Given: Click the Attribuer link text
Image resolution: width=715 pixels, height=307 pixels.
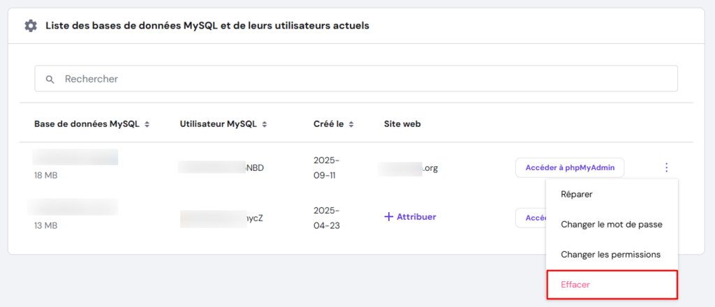Looking at the screenshot, I should [416, 216].
